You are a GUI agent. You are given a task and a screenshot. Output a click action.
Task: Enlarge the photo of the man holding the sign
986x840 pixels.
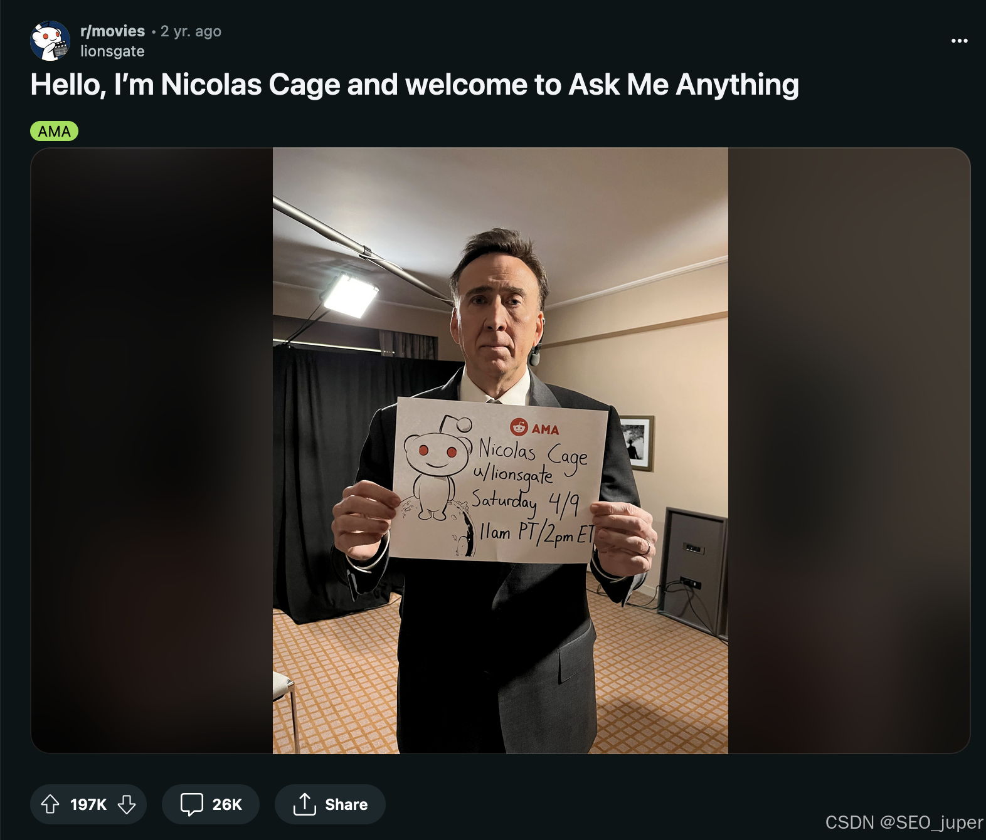(x=501, y=450)
